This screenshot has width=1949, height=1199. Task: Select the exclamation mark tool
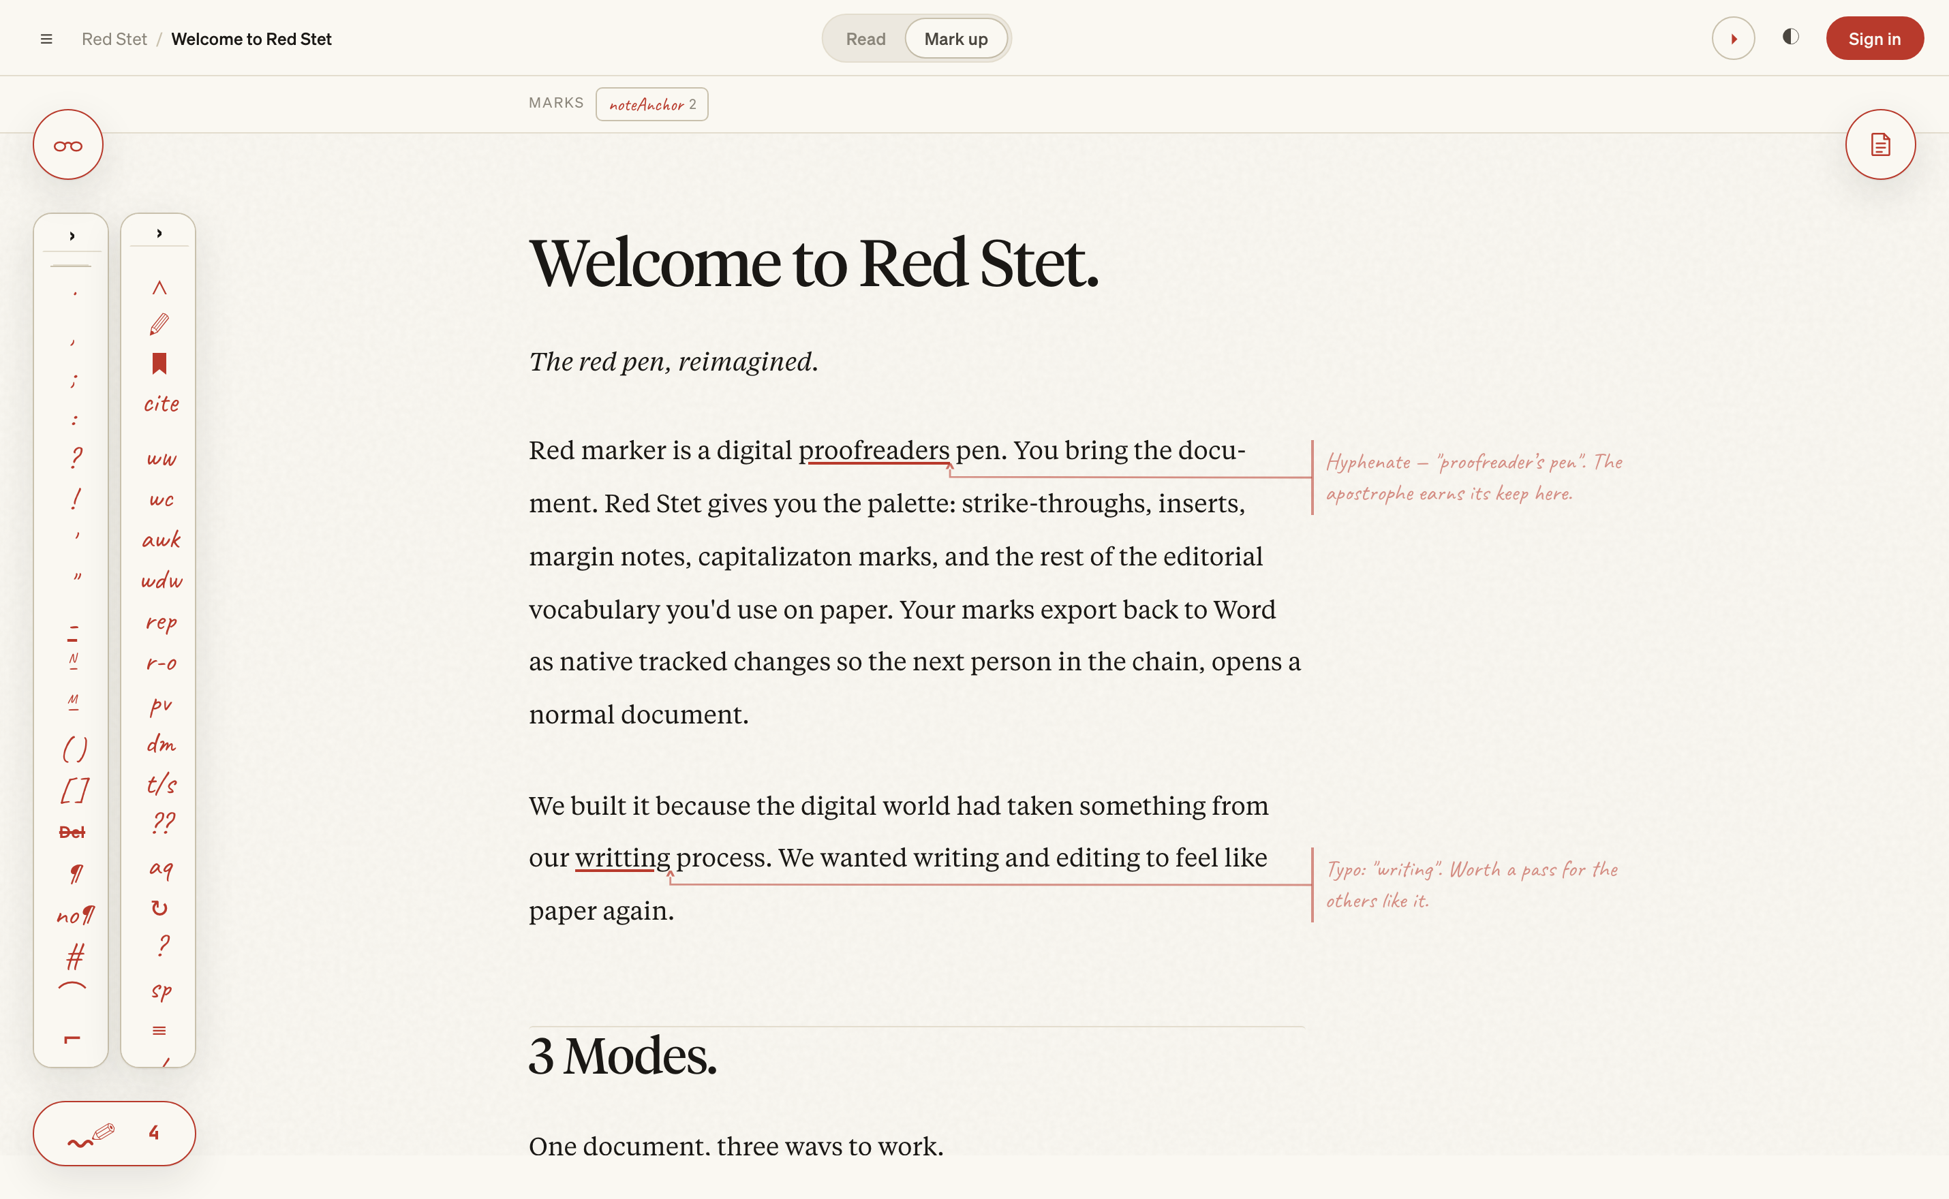point(76,499)
